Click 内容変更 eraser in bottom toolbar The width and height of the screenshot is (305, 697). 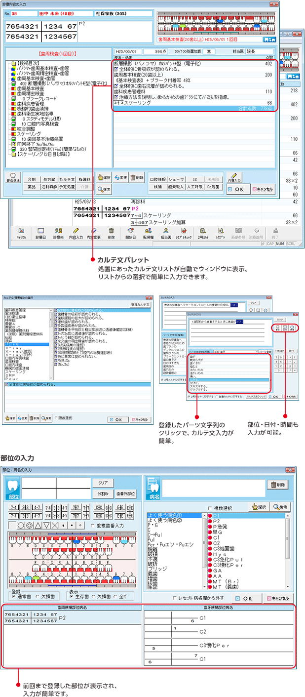point(94,233)
